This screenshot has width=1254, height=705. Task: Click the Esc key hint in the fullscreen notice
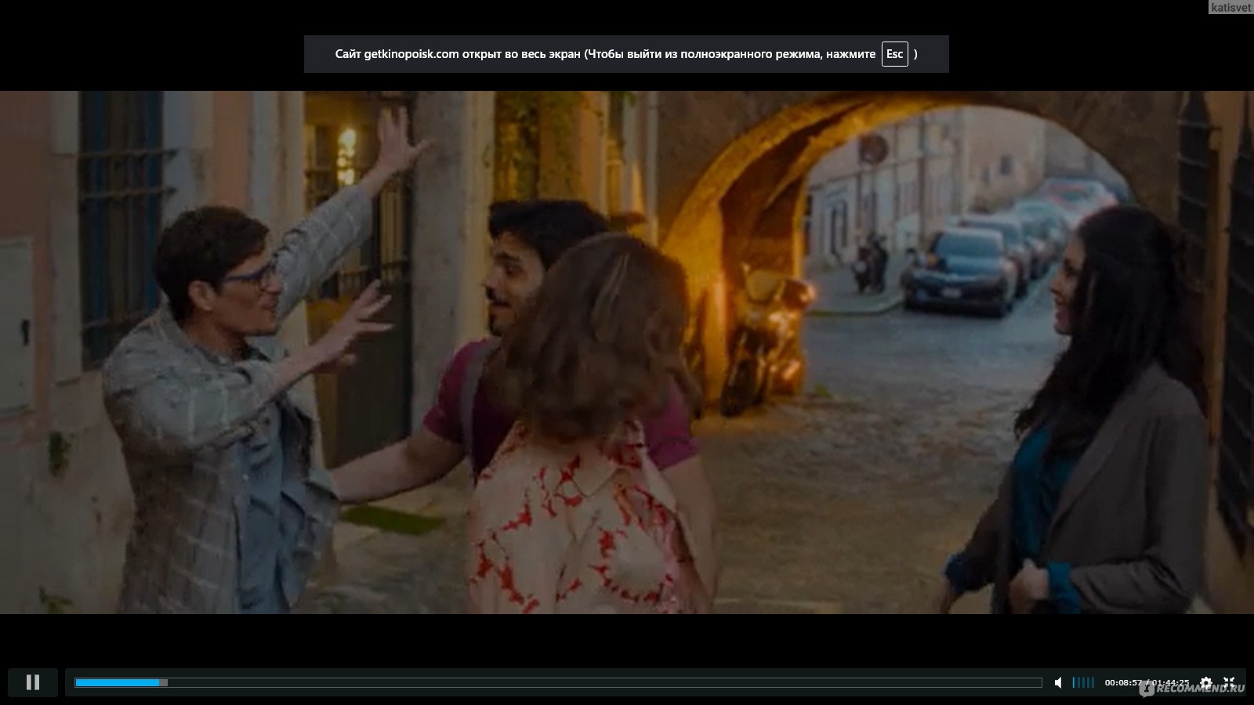[894, 54]
